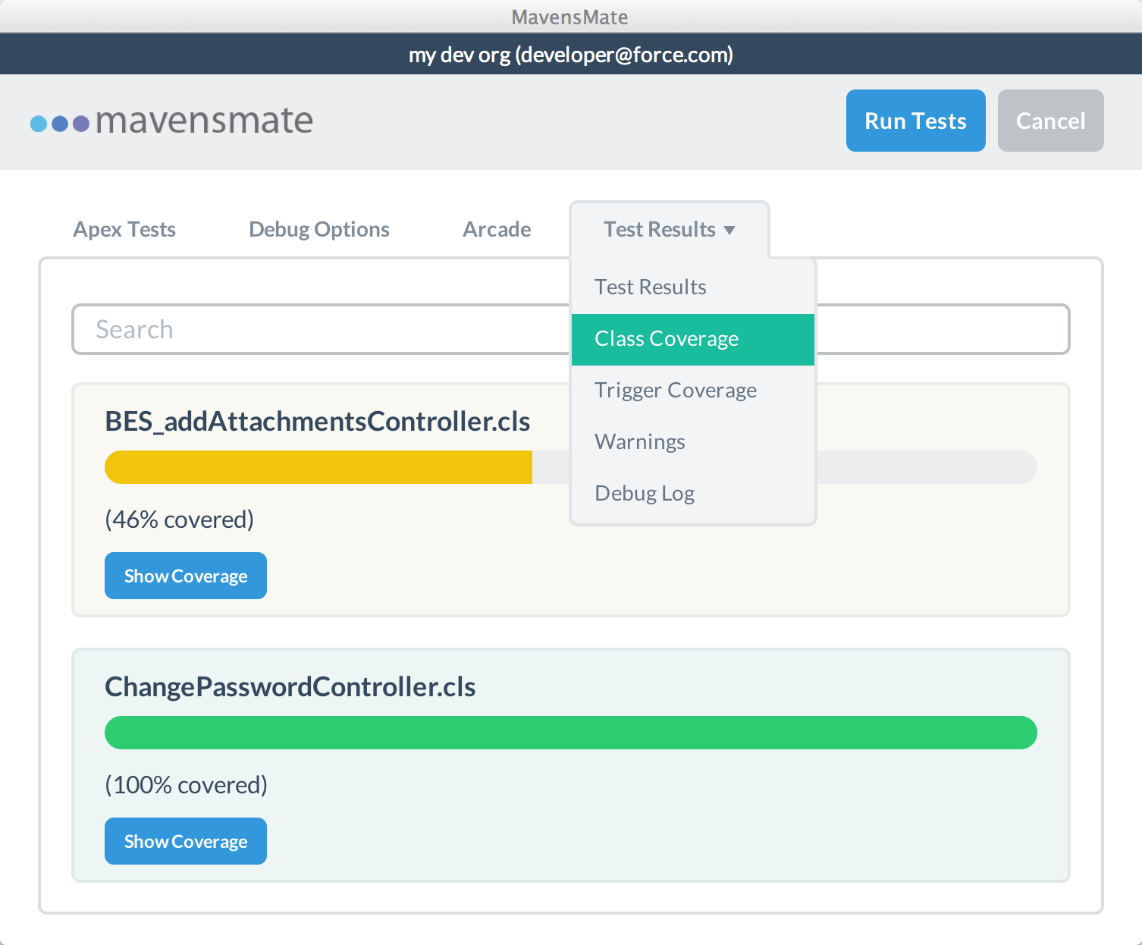Open the Arcade tab

point(497,229)
